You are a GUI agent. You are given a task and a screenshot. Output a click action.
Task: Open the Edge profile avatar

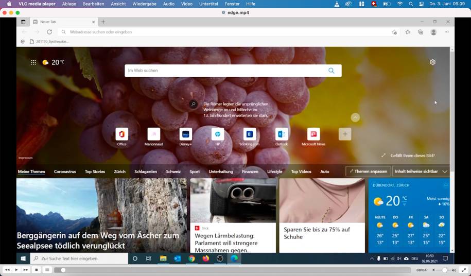433,32
